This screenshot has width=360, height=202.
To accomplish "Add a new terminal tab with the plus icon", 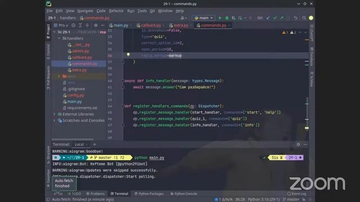I will (94, 145).
